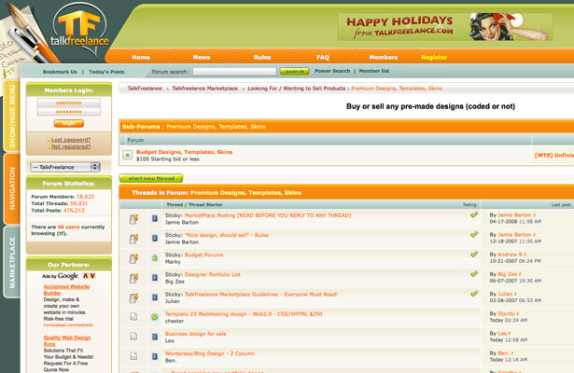Open the Power Search link

[332, 71]
